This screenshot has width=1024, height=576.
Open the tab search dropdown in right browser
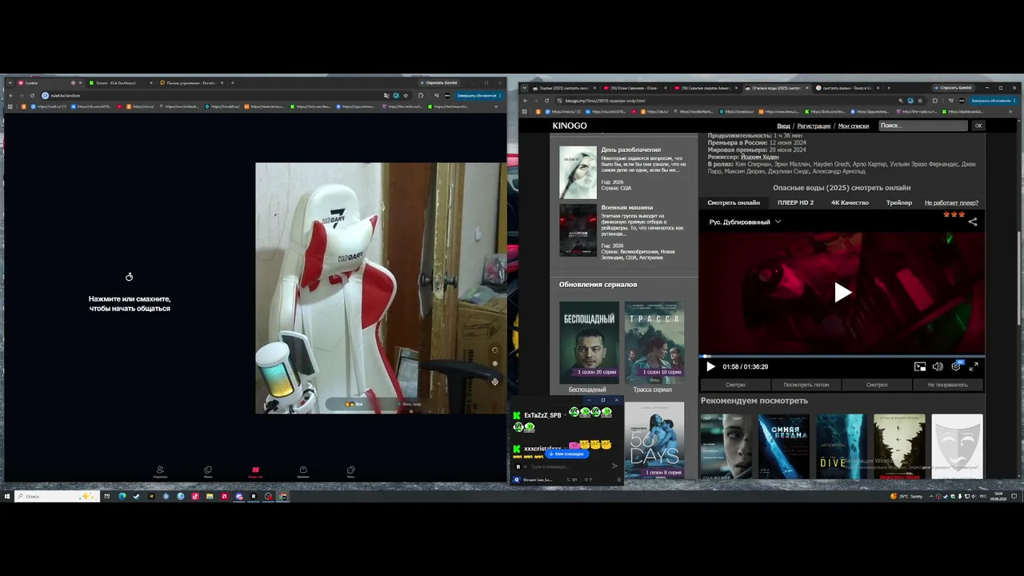pyautogui.click(x=524, y=87)
